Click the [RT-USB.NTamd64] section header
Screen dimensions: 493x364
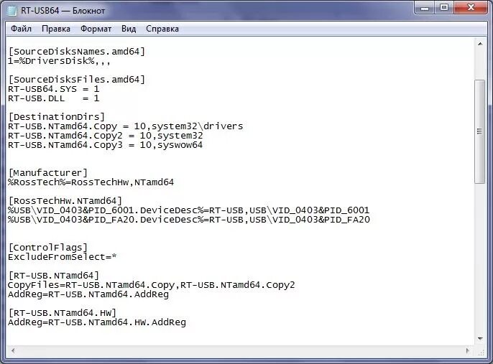(53, 276)
